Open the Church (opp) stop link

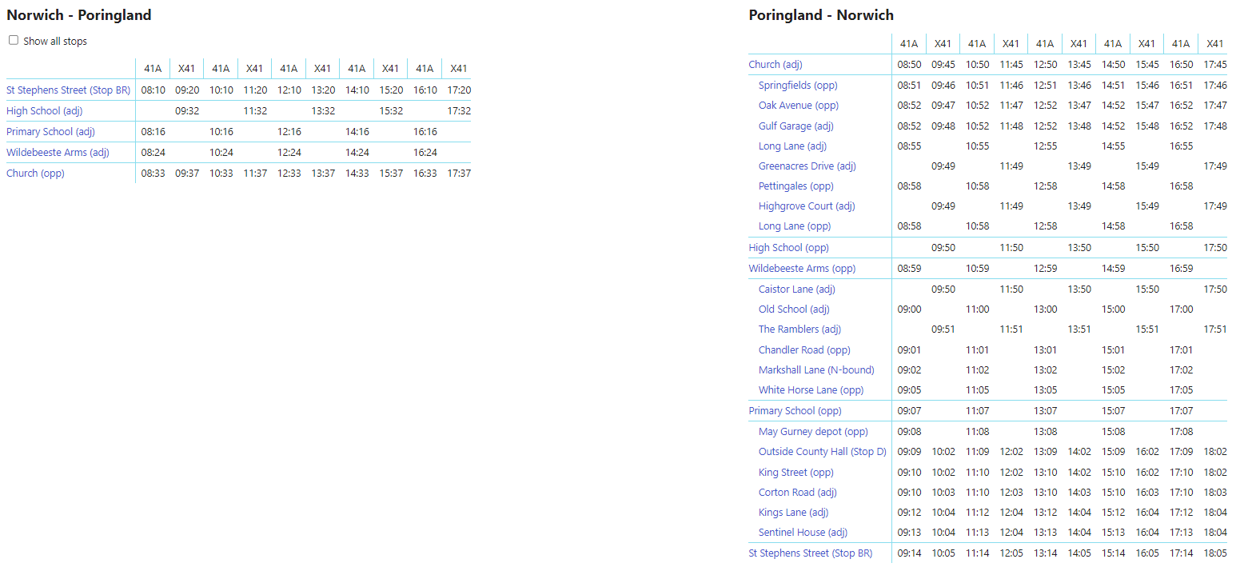(35, 174)
